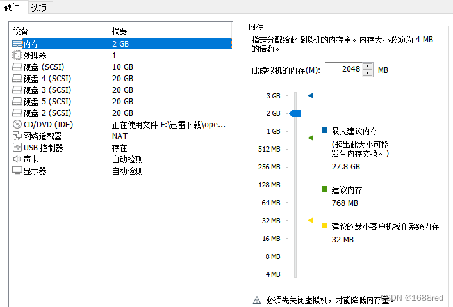
Task: Click the 网络适配器 network icon
Action: pos(17,136)
